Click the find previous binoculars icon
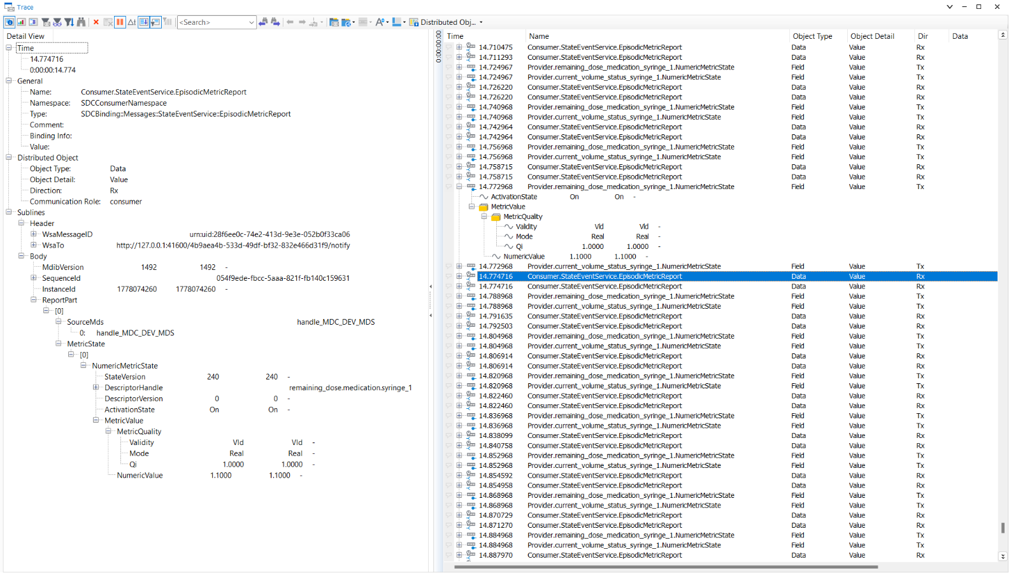Image resolution: width=1009 pixels, height=573 pixels. 263,22
